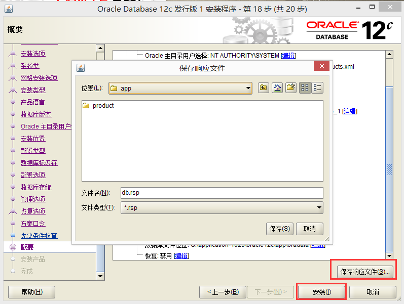
Task: Open help via 帮助(H) button
Action: 32,292
